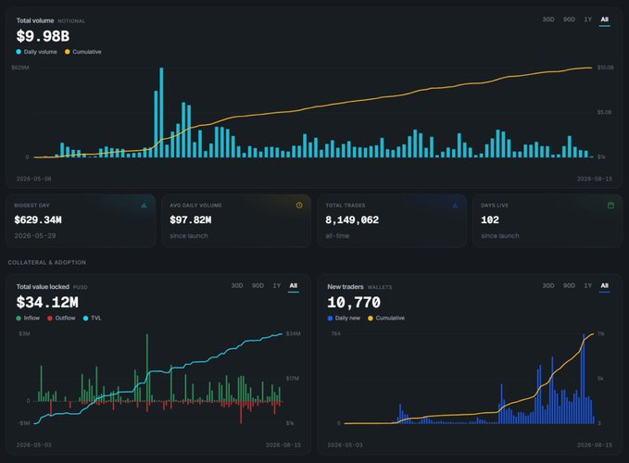Click bar chart icon on Biggest Day card
Viewport: 629px width, 463px height.
coord(144,206)
